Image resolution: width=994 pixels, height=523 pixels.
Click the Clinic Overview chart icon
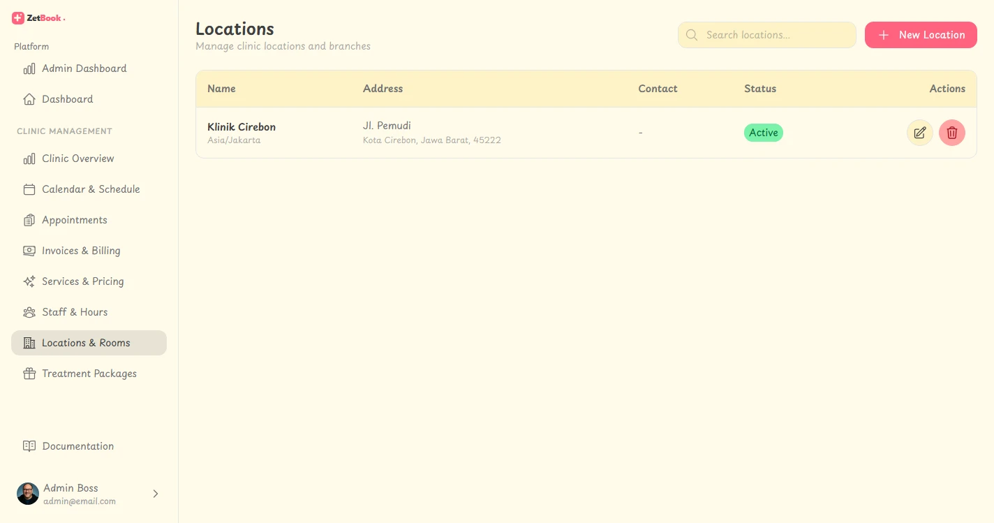coord(29,159)
